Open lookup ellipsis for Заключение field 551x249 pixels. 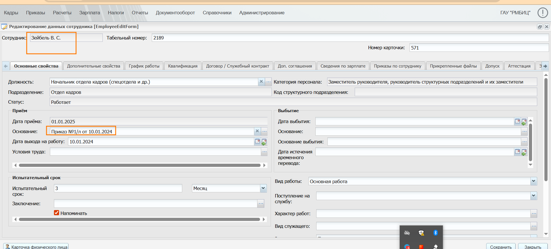coord(261,203)
